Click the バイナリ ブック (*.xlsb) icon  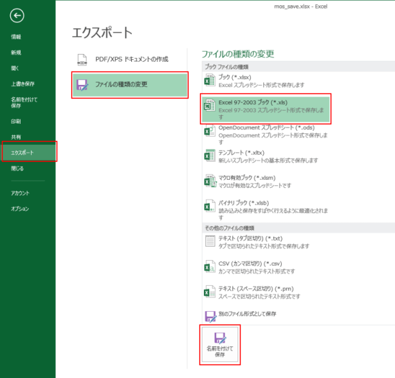(210, 206)
